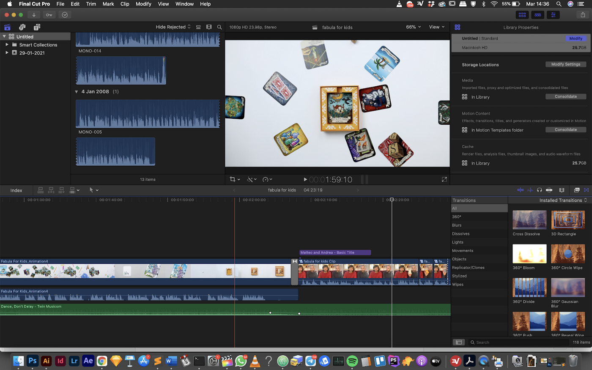Select the 360° Bloom transition thumbnail

point(529,254)
